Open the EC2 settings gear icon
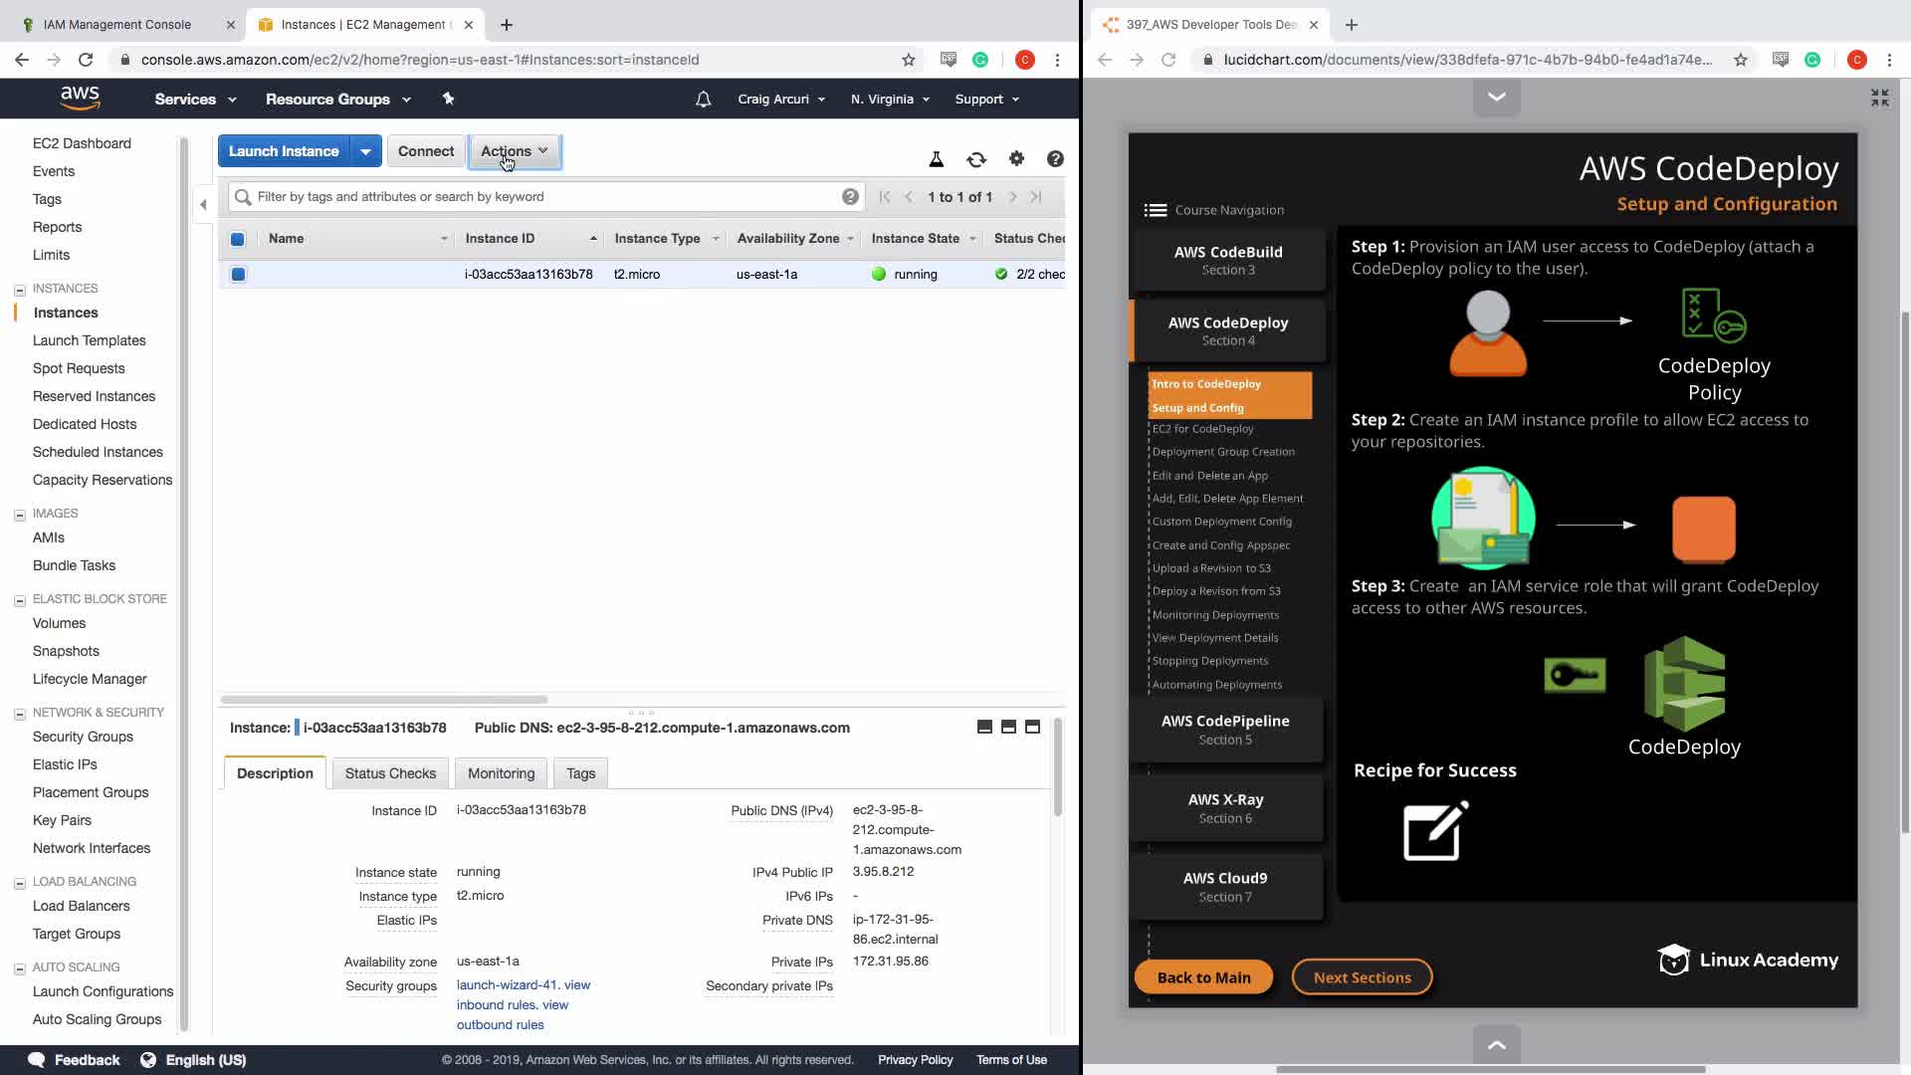Image resolution: width=1911 pixels, height=1075 pixels. pyautogui.click(x=1016, y=158)
